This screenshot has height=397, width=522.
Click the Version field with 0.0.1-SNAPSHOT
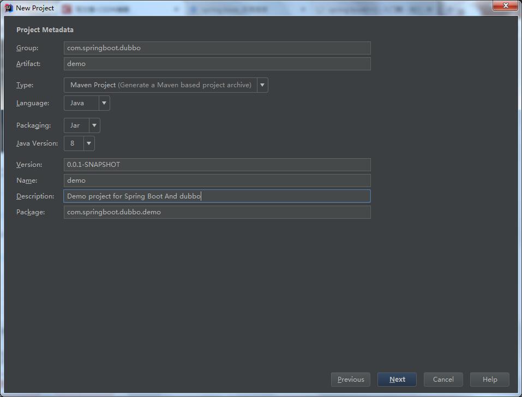pos(217,165)
